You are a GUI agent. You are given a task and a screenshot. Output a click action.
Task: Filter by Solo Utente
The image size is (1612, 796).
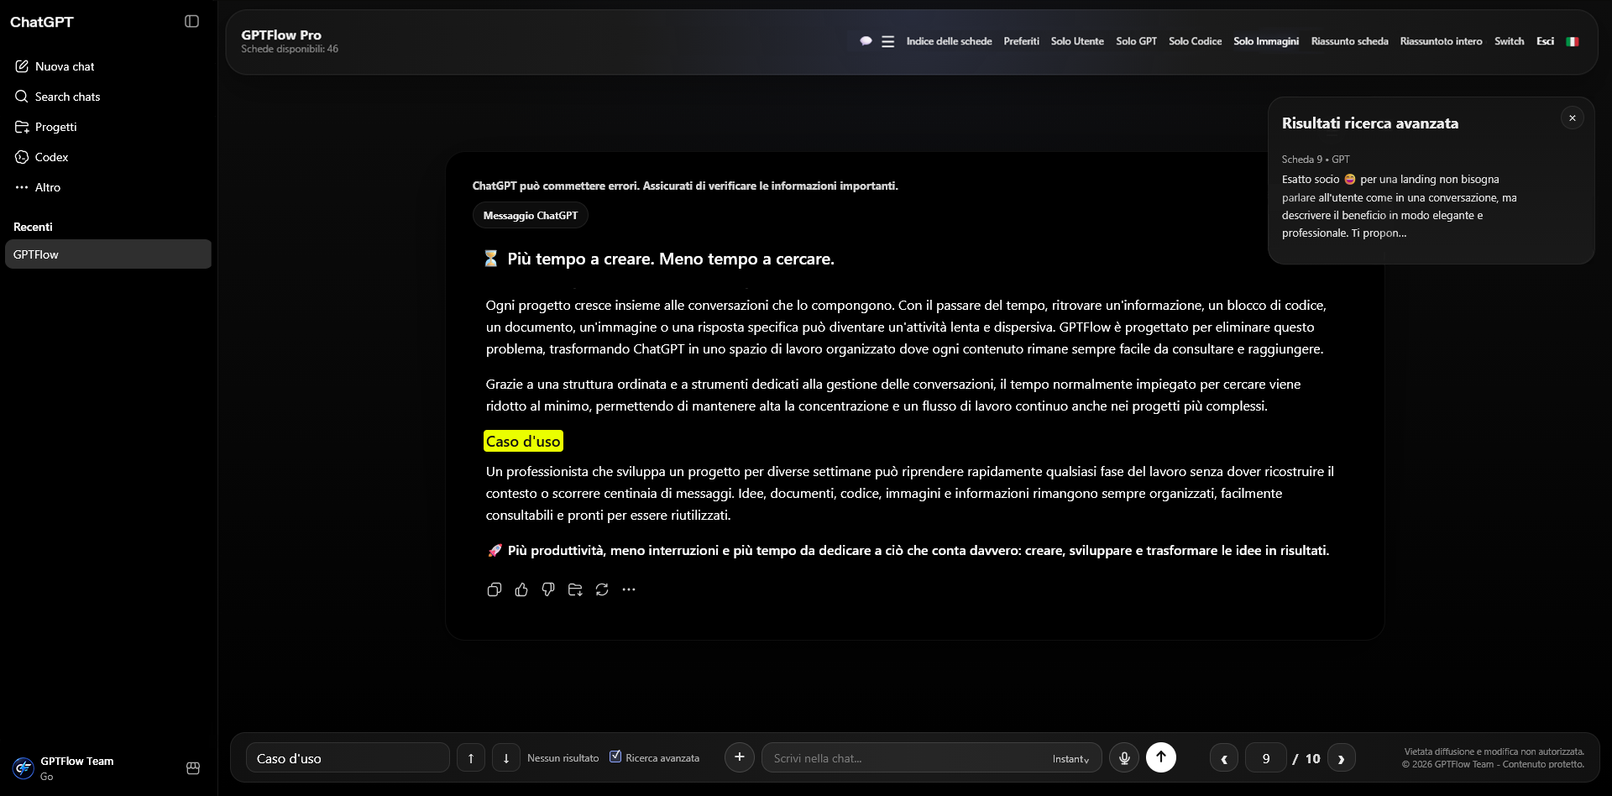click(1077, 41)
